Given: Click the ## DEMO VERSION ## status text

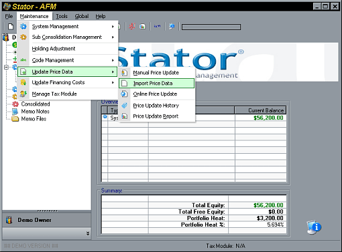Looking at the screenshot, I should tap(31, 246).
